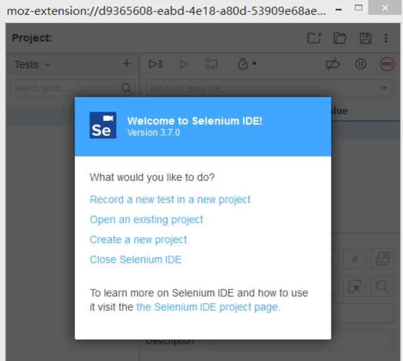Click the select target in page icon
The image size is (403, 361).
coord(355,286)
